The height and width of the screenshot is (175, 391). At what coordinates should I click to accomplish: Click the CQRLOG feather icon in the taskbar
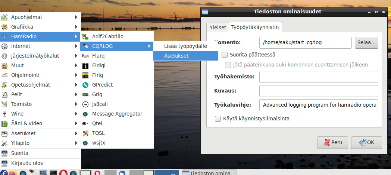pos(32,173)
